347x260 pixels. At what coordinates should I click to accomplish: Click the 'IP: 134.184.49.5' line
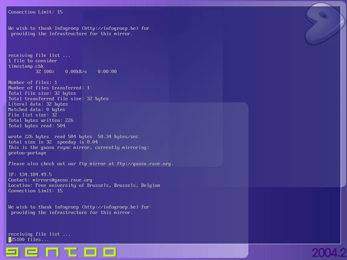[30, 174]
